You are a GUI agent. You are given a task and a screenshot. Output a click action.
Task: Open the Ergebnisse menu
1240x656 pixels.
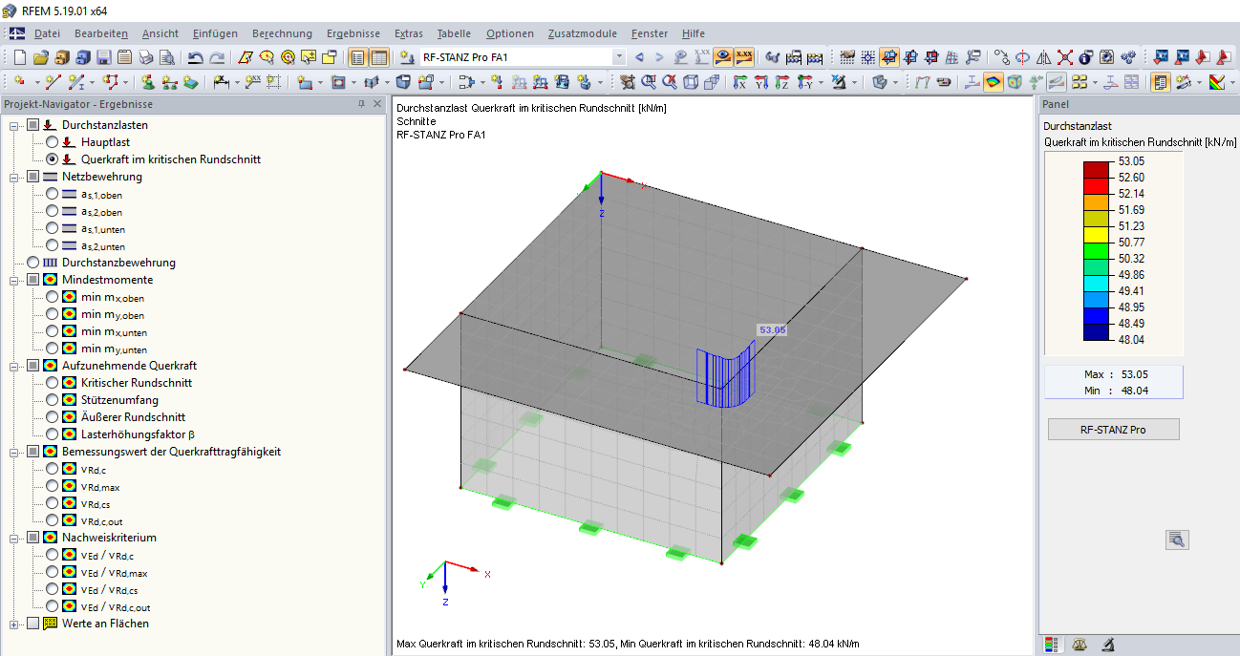pyautogui.click(x=353, y=33)
